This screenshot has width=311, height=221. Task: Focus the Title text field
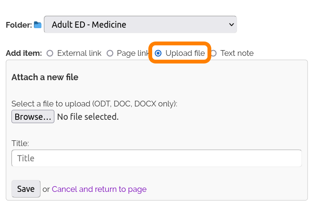156,158
